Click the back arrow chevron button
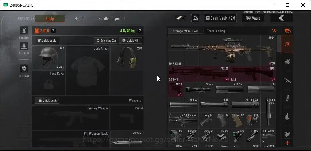The height and width of the screenshot is (151, 311). point(282,18)
